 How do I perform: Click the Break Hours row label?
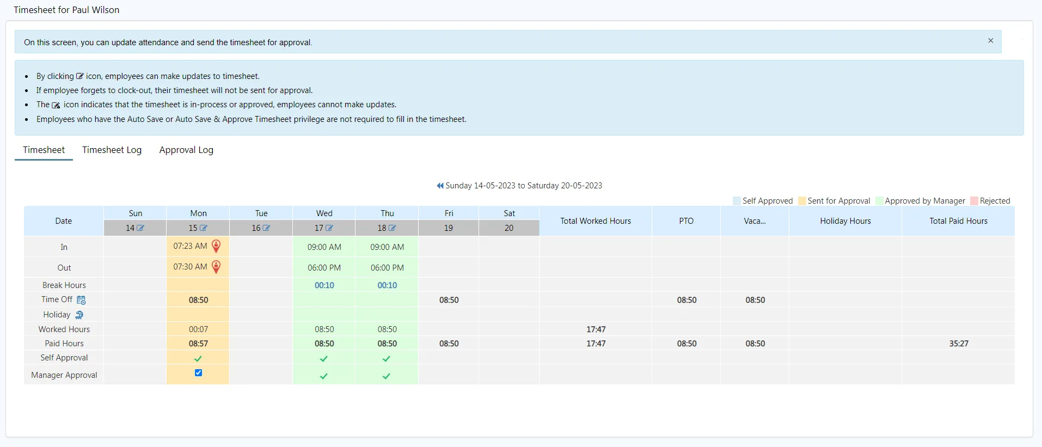(x=64, y=285)
